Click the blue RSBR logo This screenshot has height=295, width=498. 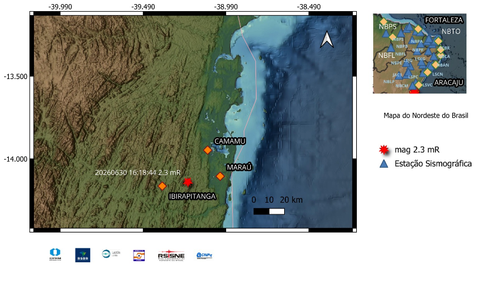coord(83,255)
